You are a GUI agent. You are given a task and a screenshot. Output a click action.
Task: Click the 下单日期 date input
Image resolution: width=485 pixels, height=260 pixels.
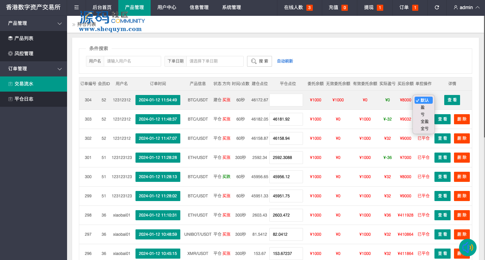[x=215, y=61]
